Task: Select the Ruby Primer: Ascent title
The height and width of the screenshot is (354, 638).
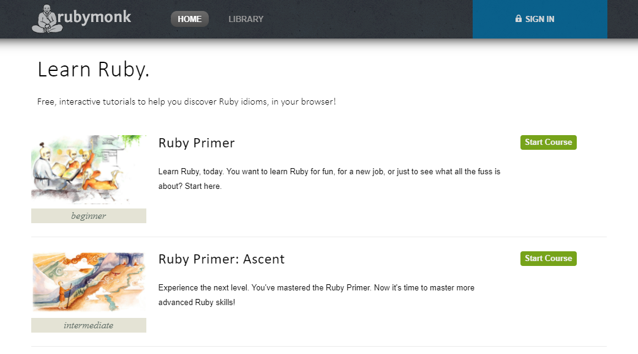Action: click(x=222, y=259)
